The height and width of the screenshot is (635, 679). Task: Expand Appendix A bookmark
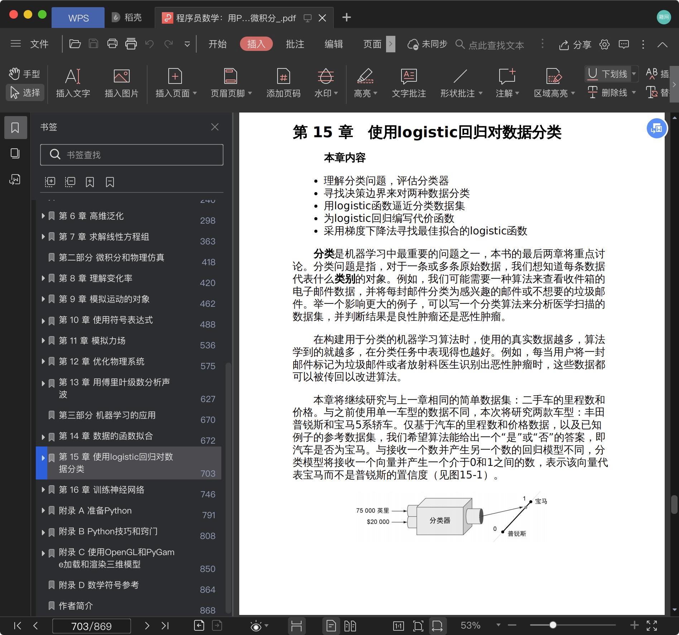coord(43,510)
